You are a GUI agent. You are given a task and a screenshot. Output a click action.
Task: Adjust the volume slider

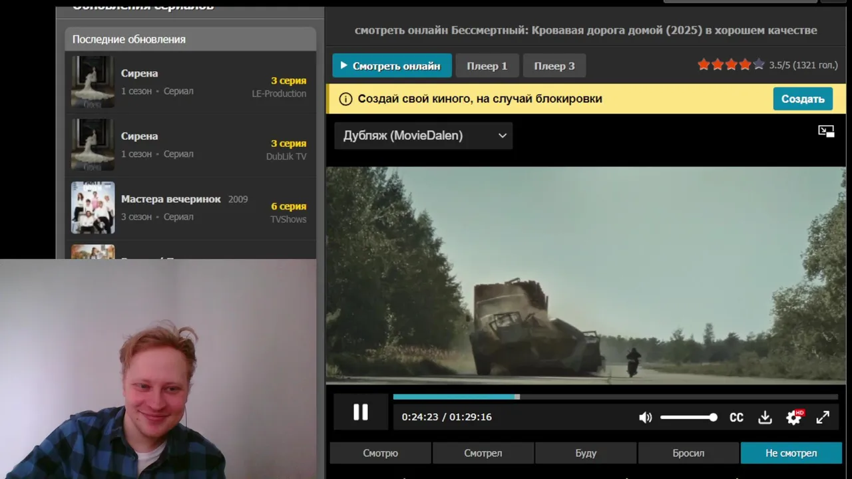(x=689, y=418)
